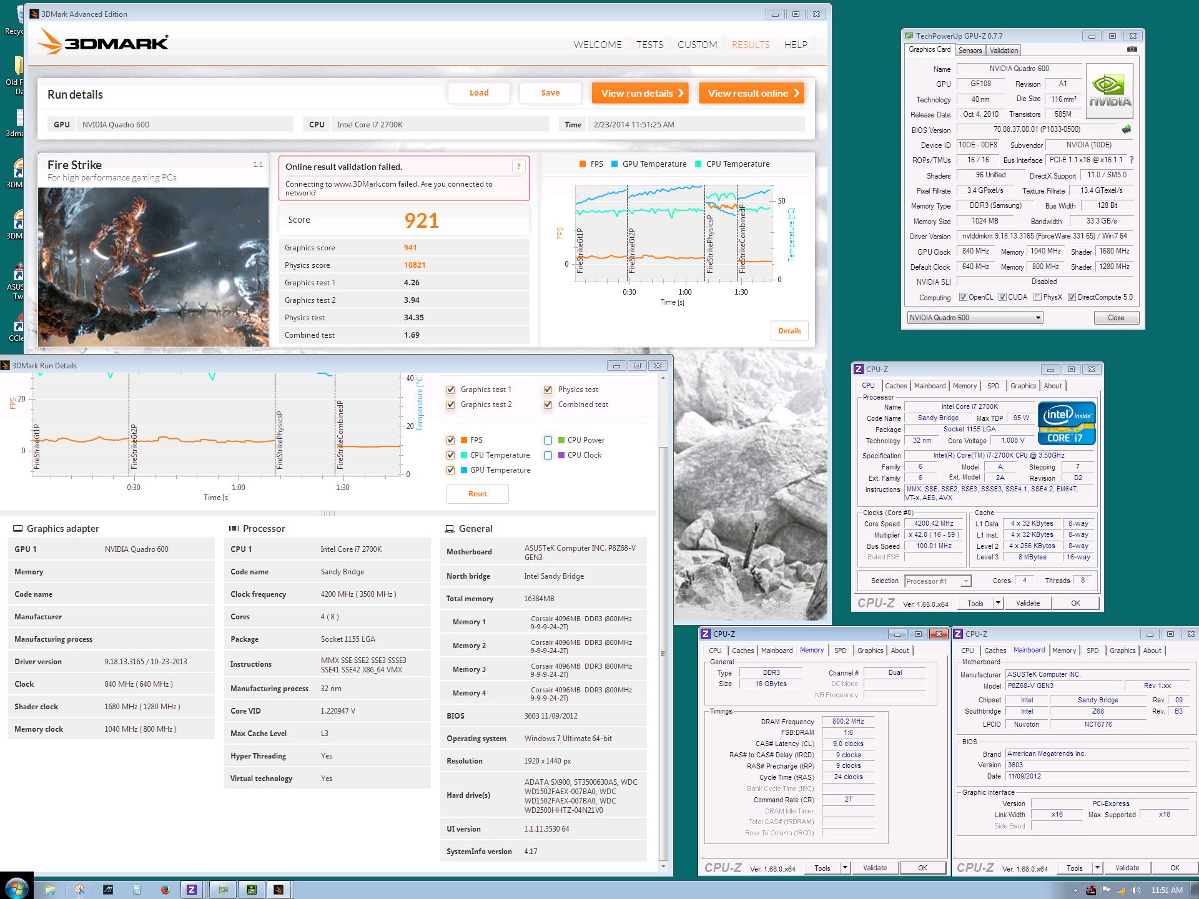The height and width of the screenshot is (899, 1199).
Task: Open the SPD tab in CPU-Z Memory window
Action: coord(840,651)
